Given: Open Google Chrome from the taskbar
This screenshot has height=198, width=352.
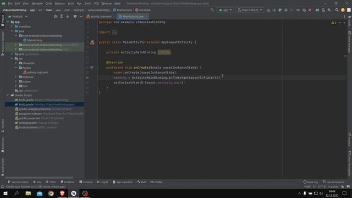Looking at the screenshot, I should [51, 193].
